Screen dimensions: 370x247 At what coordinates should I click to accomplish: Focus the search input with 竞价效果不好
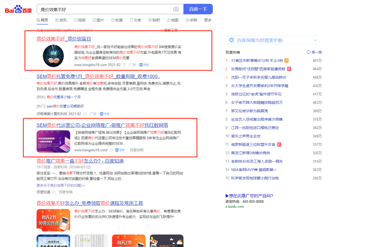coord(105,9)
